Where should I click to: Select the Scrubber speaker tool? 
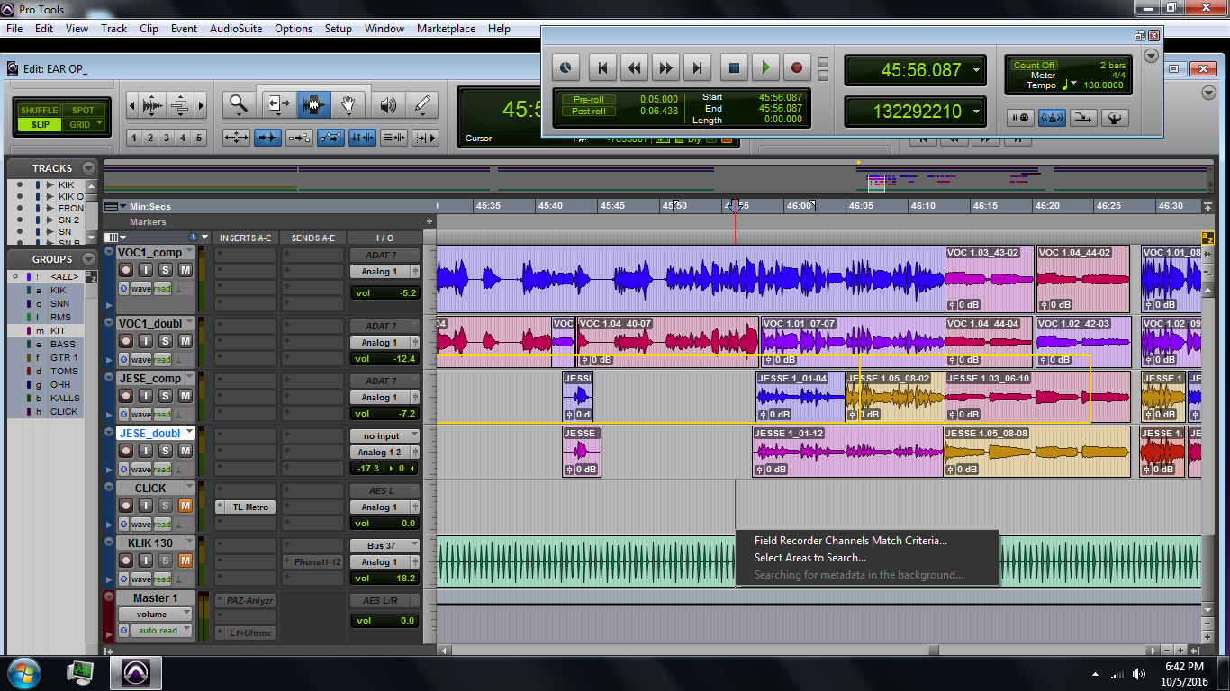(388, 104)
